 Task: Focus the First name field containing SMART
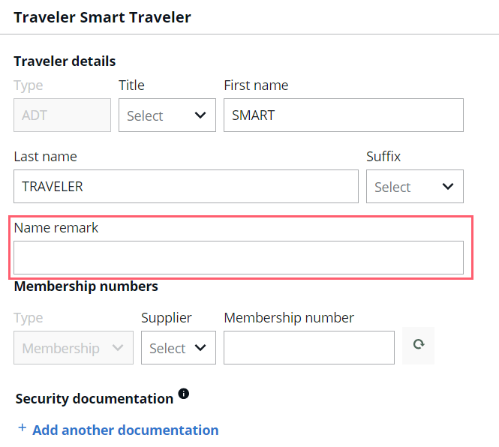click(344, 115)
